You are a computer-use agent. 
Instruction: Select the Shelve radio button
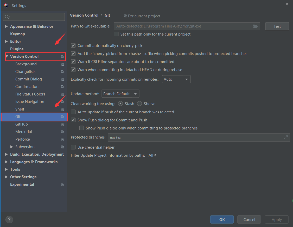coord(139,104)
